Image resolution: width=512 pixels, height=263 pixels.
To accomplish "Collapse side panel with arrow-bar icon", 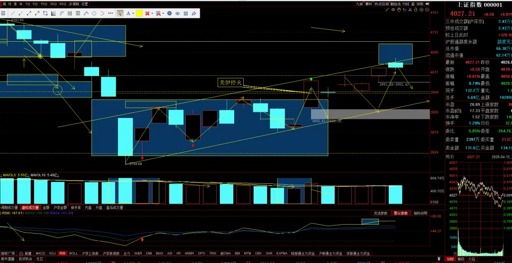I will click(428, 4).
